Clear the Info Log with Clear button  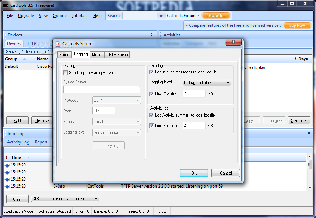pos(17,199)
